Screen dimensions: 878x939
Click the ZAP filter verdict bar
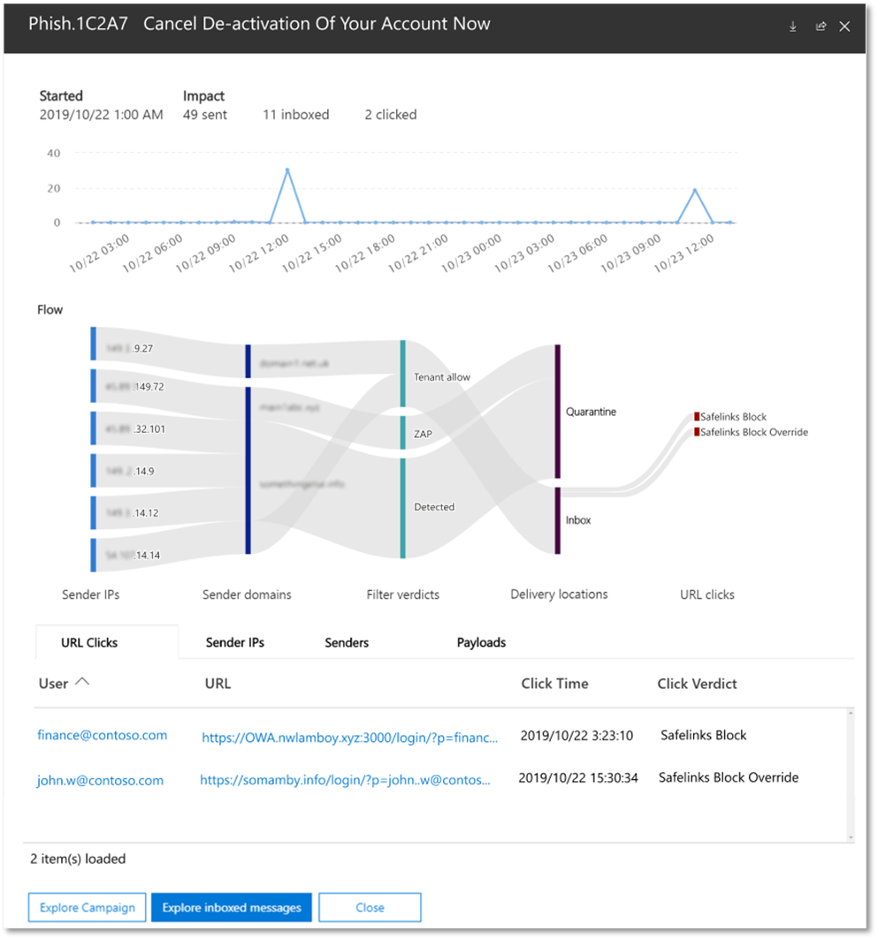click(x=402, y=432)
